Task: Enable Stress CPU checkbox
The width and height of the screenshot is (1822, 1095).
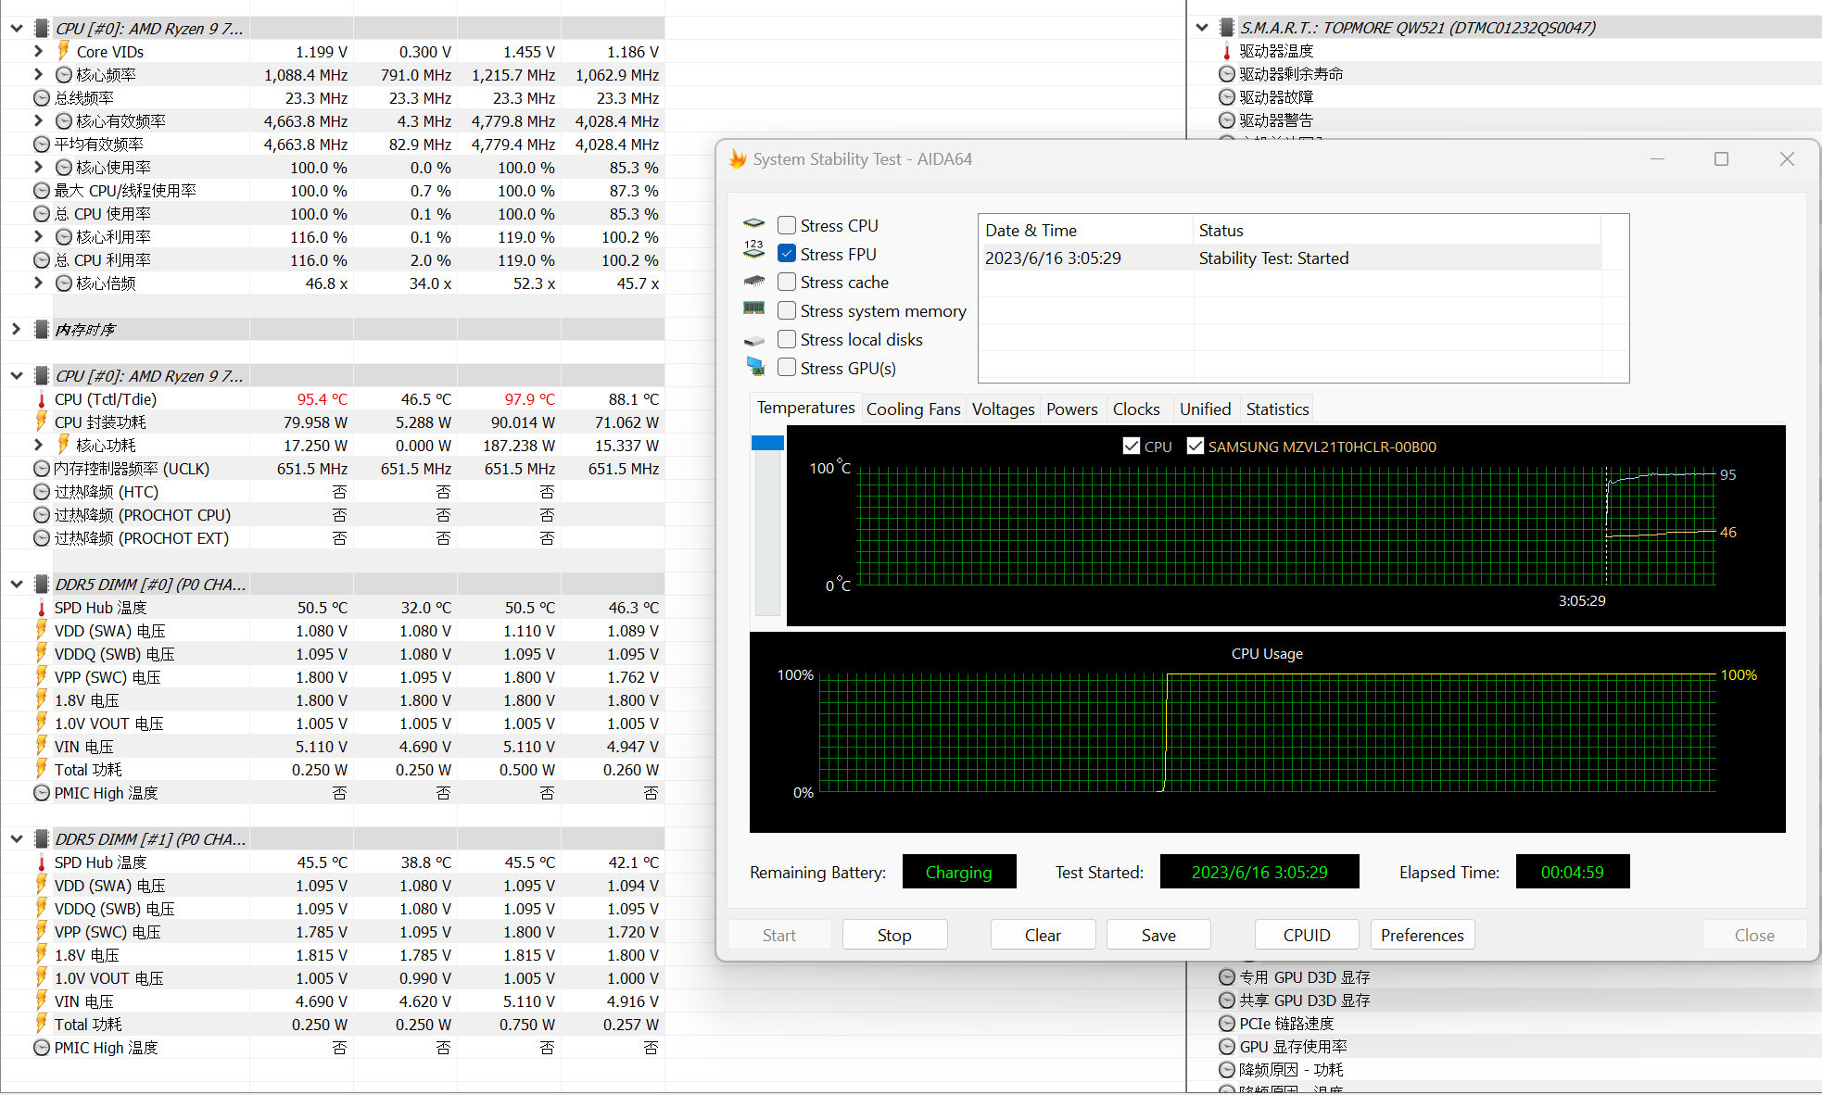Action: tap(788, 225)
